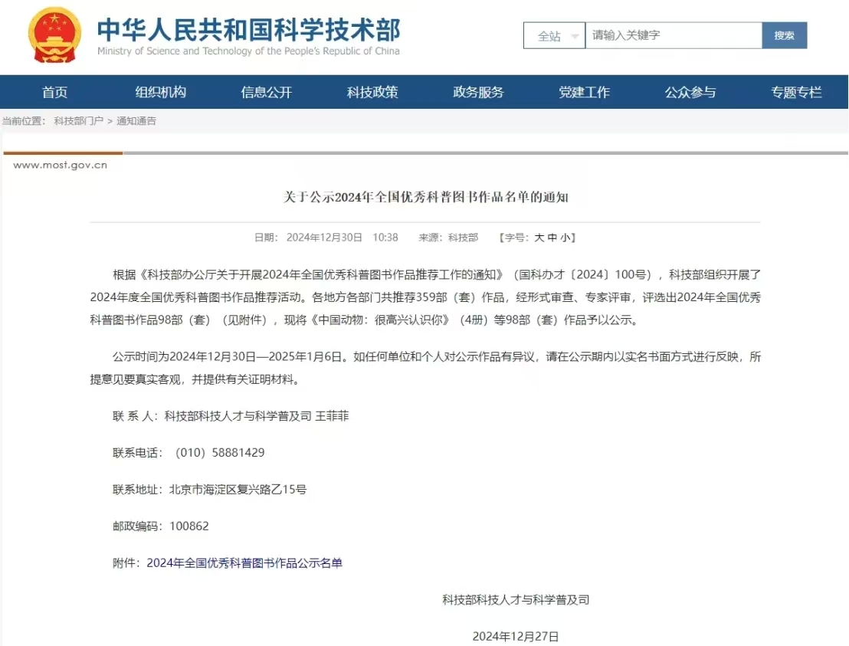Image resolution: width=849 pixels, height=646 pixels.
Task: Open 党建工作 in the navigation bar
Action: (x=584, y=93)
